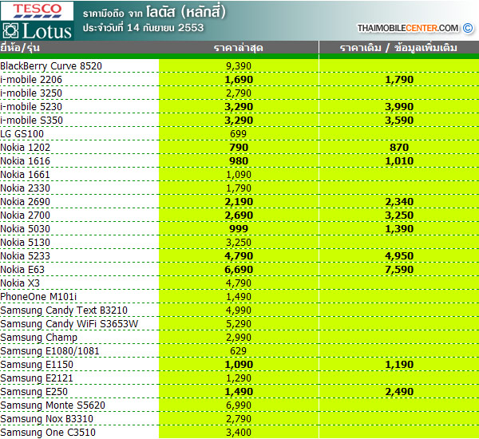Image resolution: width=479 pixels, height=439 pixels.
Task: Click the 3,400 price cell
Action: 239,433
